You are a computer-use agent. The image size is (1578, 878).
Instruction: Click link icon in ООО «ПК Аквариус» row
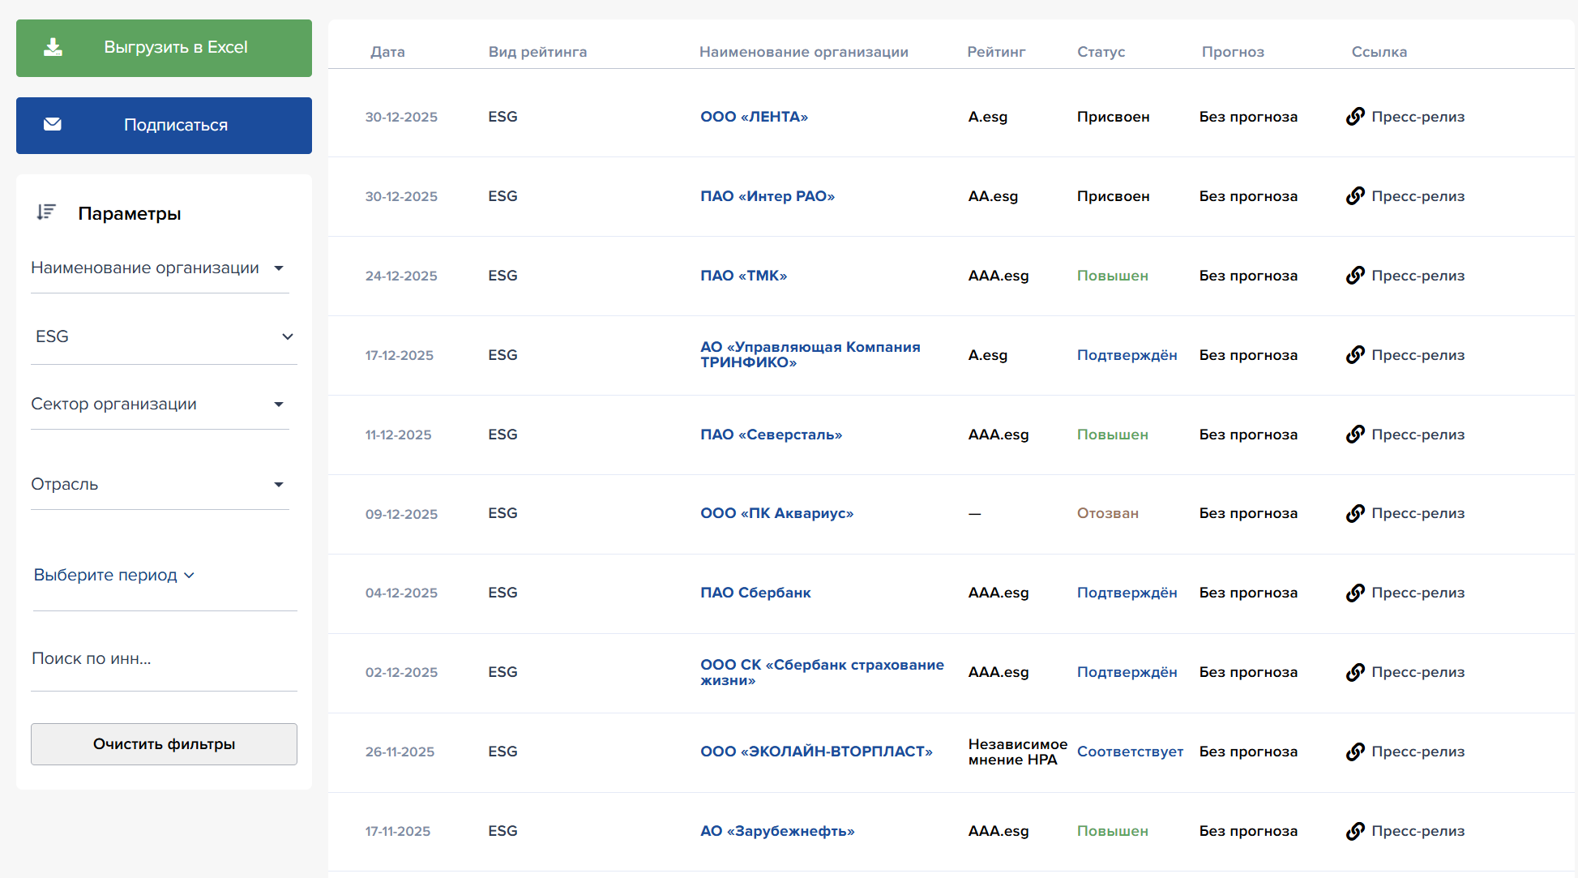click(1355, 513)
